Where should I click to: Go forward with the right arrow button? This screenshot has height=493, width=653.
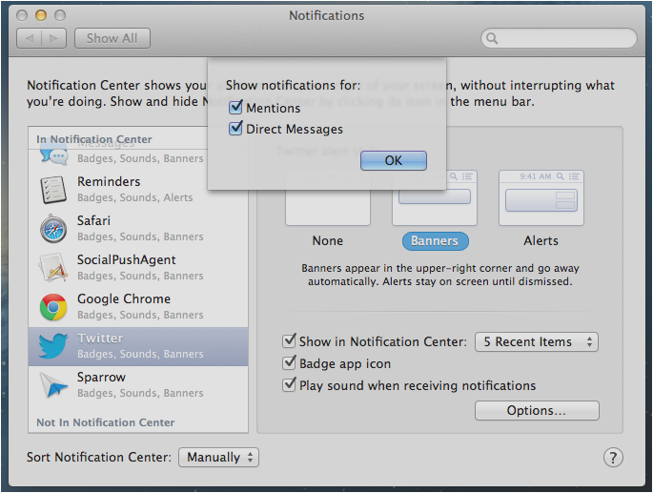[53, 39]
